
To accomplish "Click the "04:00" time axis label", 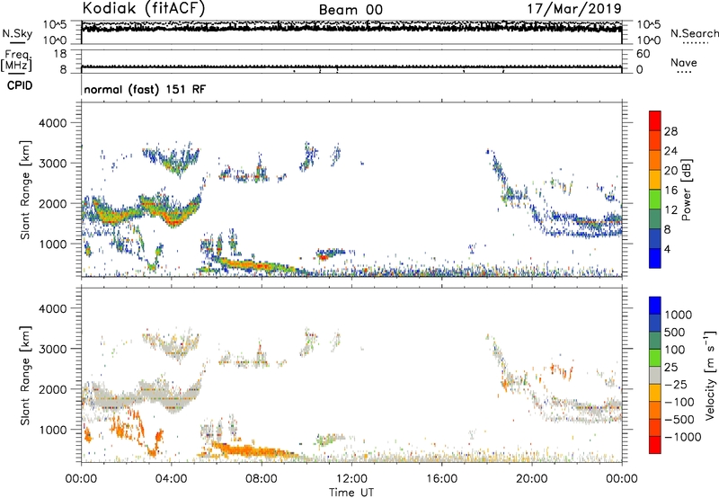I will 171,479.
